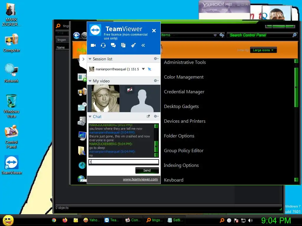Open the file box icon in TeamViewer

pos(123,45)
